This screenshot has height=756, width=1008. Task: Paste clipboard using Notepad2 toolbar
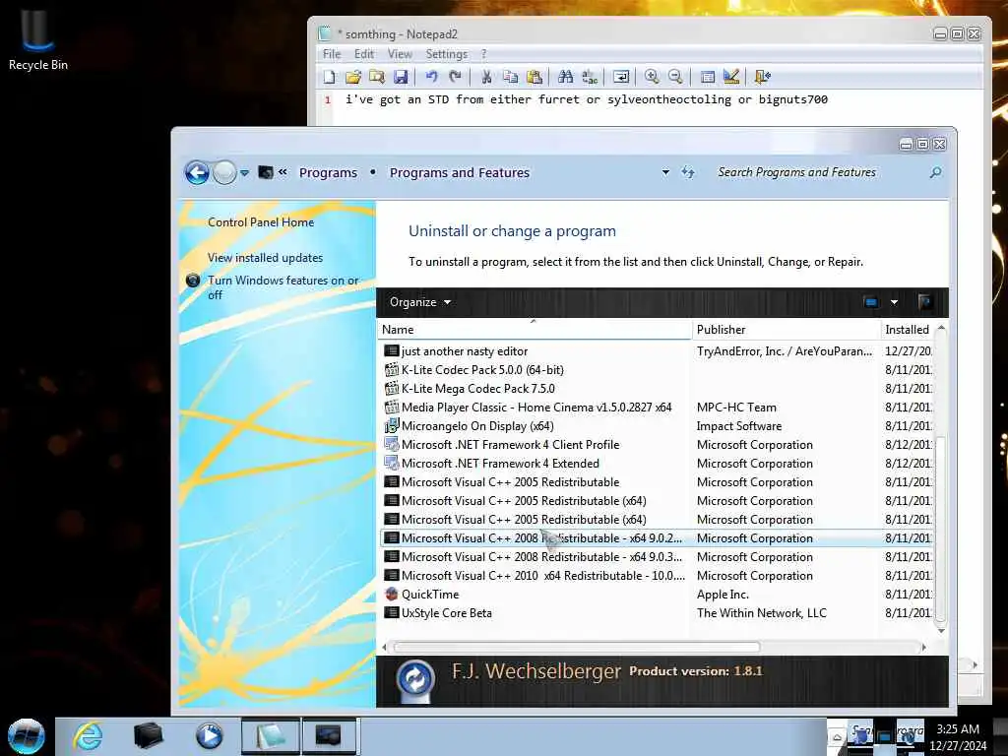point(535,77)
